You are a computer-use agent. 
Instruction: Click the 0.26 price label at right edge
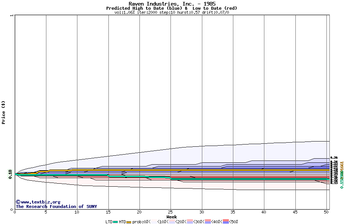click(334, 158)
